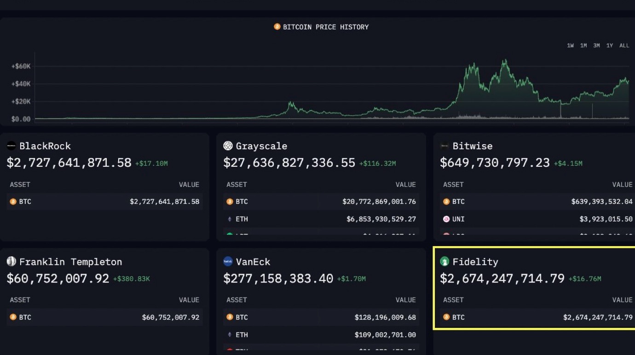Sort VanEck assets by ASSET header
Screen dimensions: 635x355
[x=237, y=300]
